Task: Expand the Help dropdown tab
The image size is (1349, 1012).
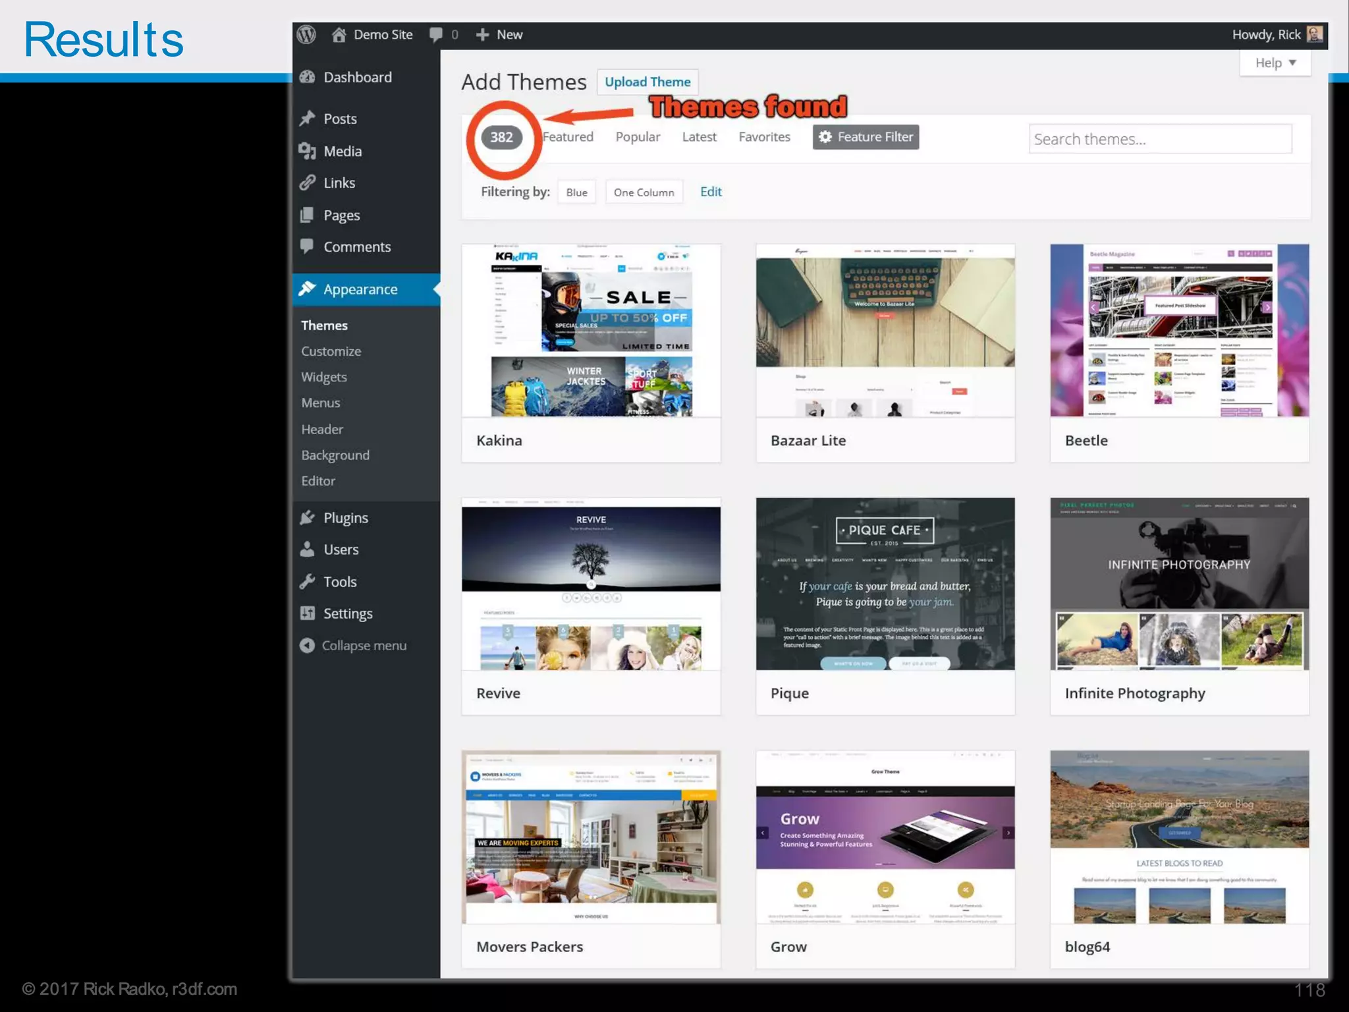Action: click(1275, 63)
